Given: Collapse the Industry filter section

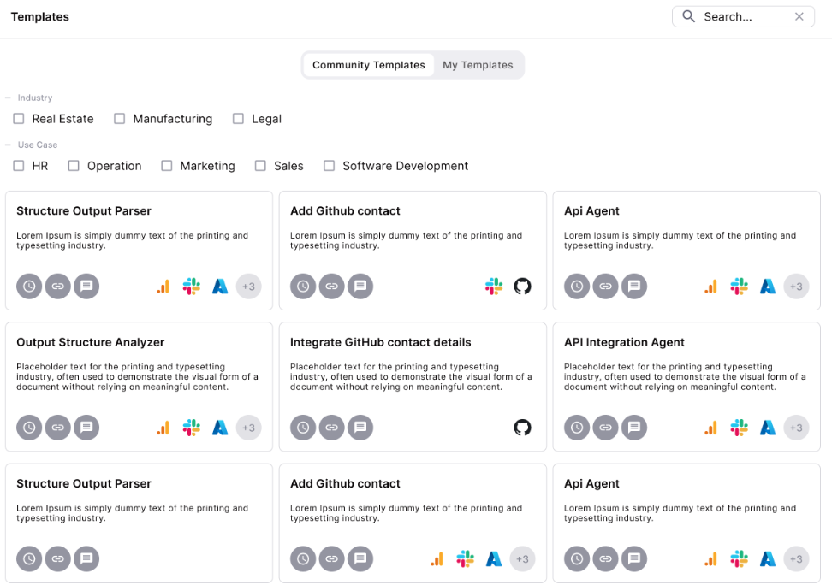Looking at the screenshot, I should (x=9, y=97).
